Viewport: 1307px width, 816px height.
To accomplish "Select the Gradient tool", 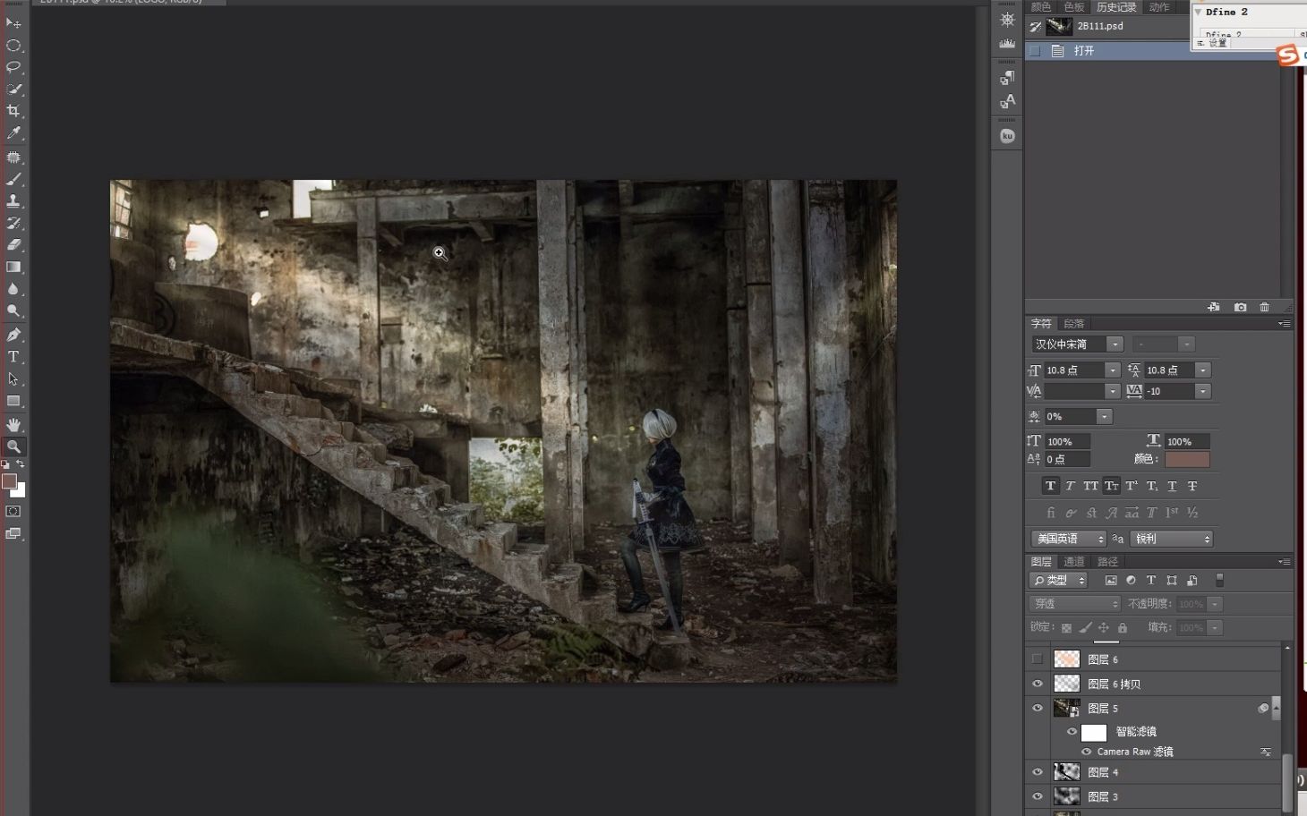I will 13,267.
